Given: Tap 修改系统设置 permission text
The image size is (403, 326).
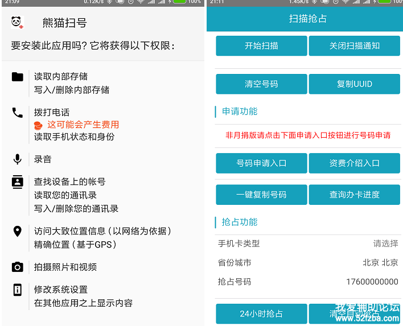Looking at the screenshot, I should click(x=61, y=290).
